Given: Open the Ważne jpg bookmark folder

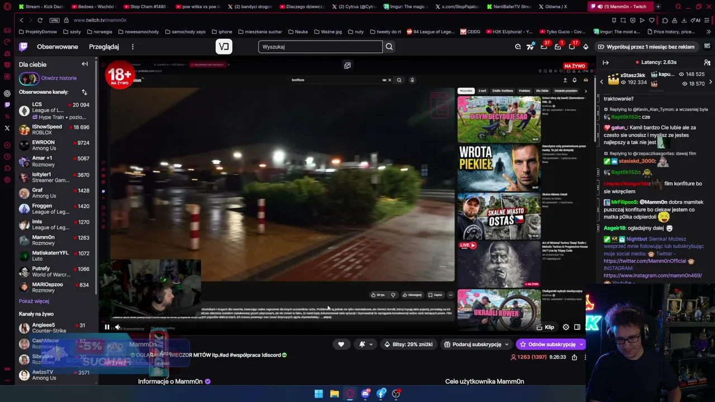Looking at the screenshot, I should (x=328, y=32).
